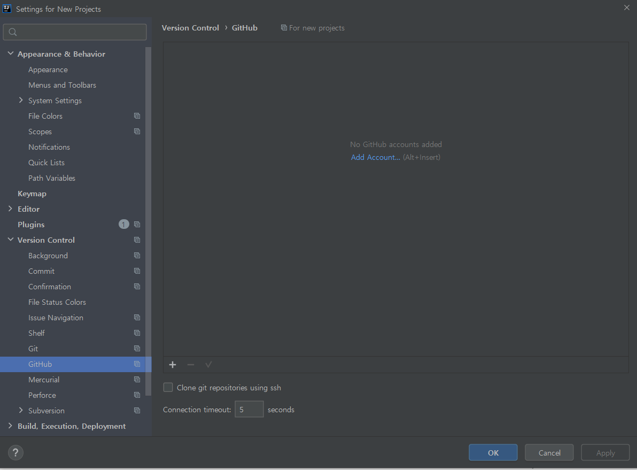Select the File Colors page
Screen dimensions: 637x470
click(45, 116)
